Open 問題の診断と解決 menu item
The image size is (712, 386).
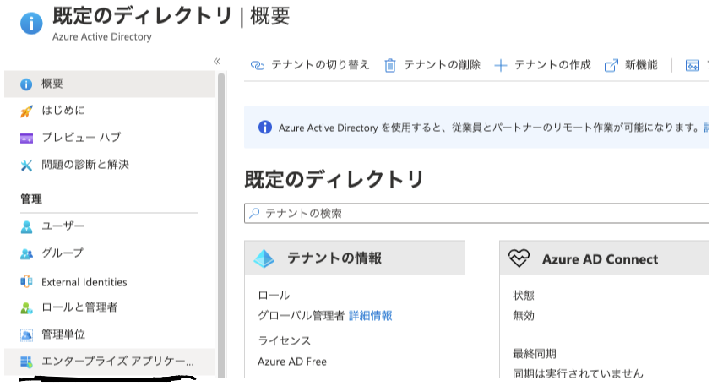[110, 165]
